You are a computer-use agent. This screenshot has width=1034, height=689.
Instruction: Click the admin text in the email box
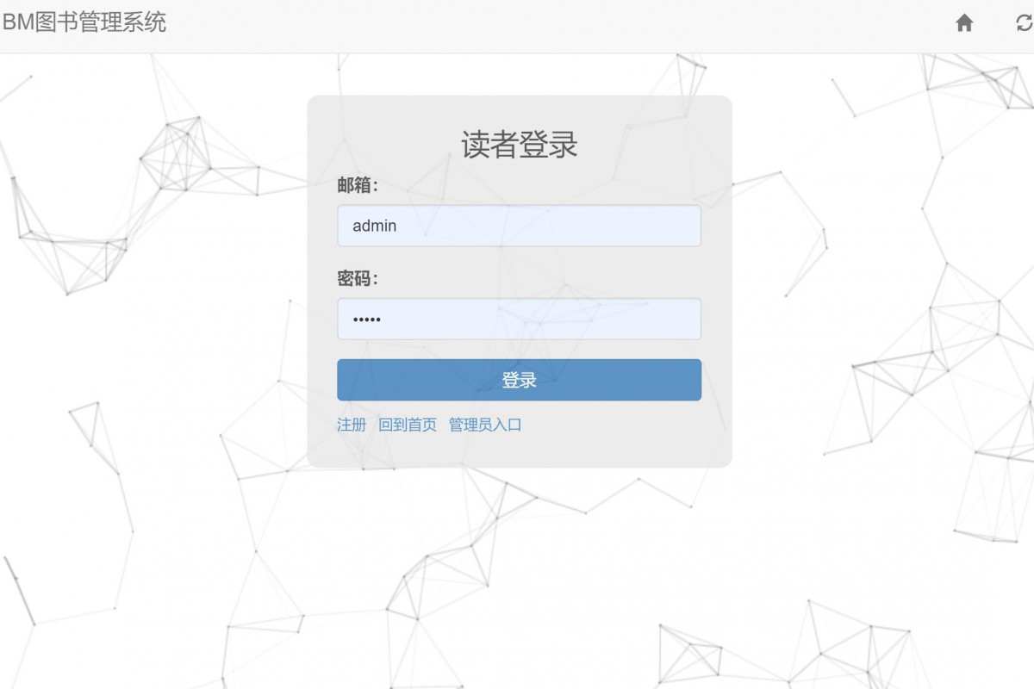coord(374,226)
